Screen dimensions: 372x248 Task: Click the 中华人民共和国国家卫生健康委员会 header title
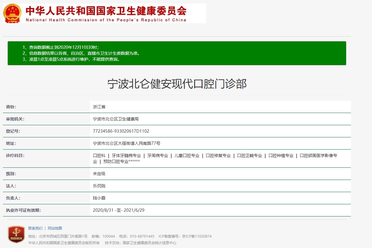[106, 11]
